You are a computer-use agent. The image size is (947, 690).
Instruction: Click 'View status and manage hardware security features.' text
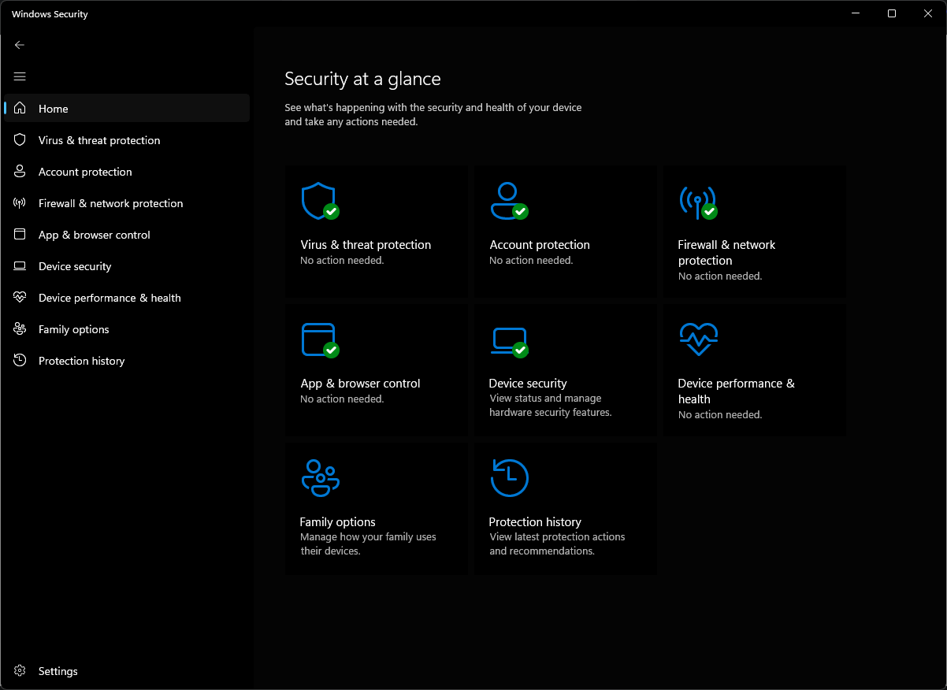(x=551, y=406)
